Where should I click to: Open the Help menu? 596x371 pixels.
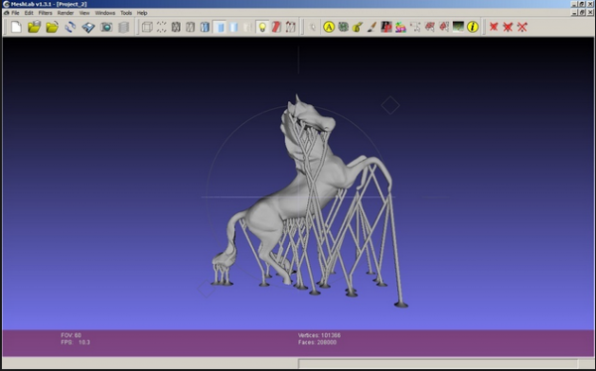point(142,13)
